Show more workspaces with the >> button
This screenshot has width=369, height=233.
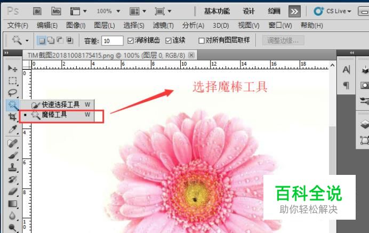[x=294, y=11]
